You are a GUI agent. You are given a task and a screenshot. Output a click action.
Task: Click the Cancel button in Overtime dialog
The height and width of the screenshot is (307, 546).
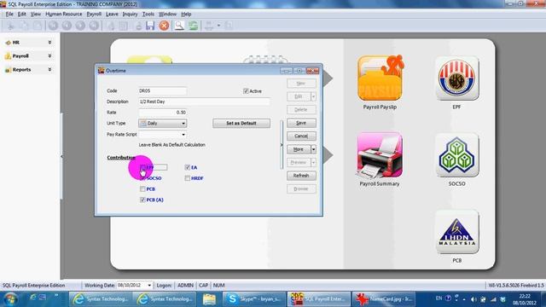click(301, 136)
